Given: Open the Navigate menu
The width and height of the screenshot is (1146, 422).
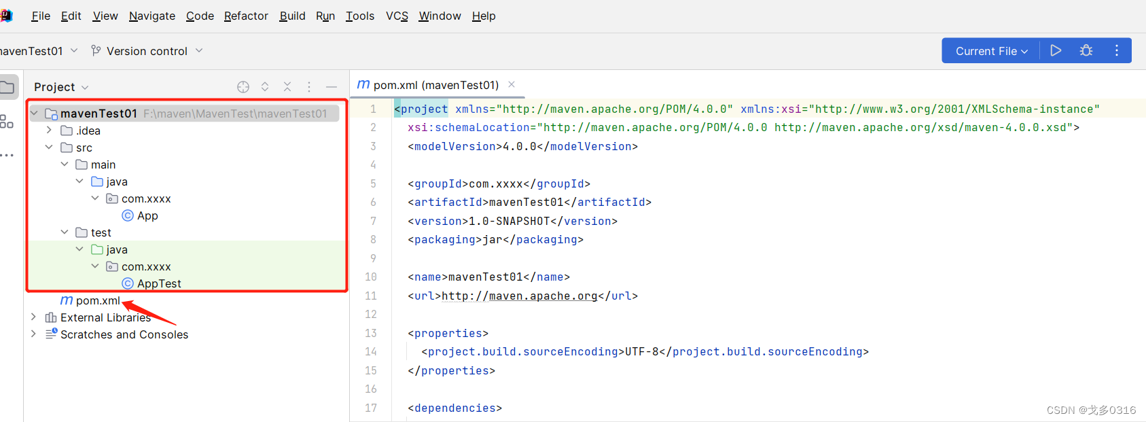Looking at the screenshot, I should tap(152, 16).
